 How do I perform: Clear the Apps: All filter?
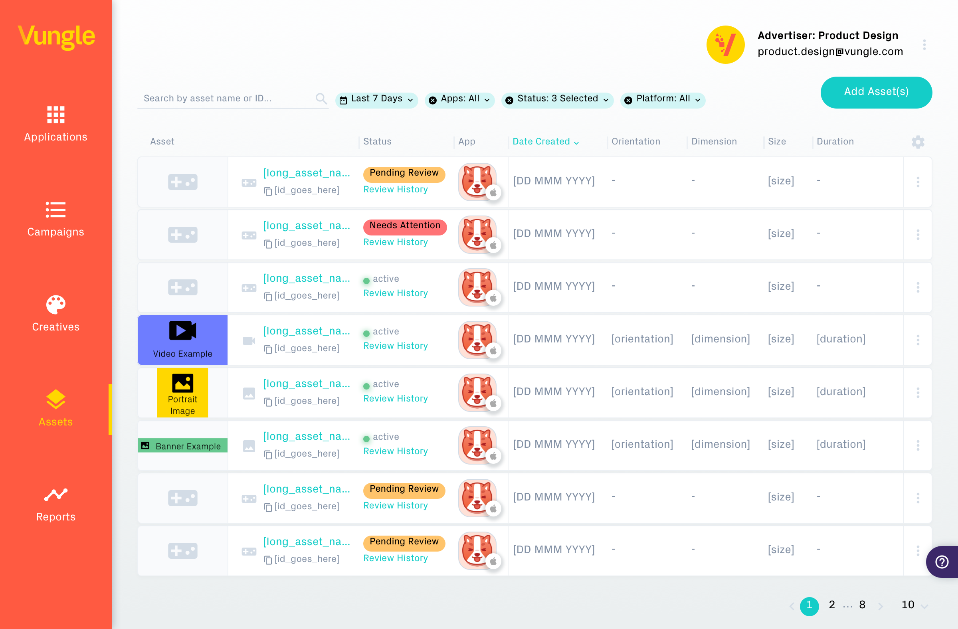click(x=433, y=100)
